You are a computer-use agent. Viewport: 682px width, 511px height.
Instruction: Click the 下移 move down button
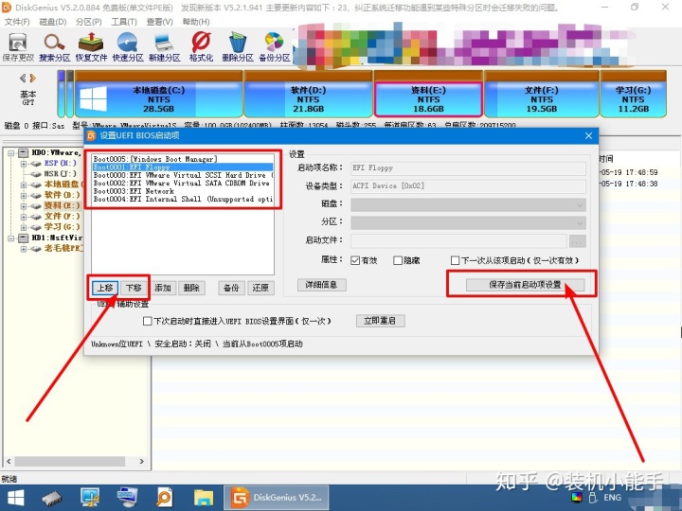point(134,288)
